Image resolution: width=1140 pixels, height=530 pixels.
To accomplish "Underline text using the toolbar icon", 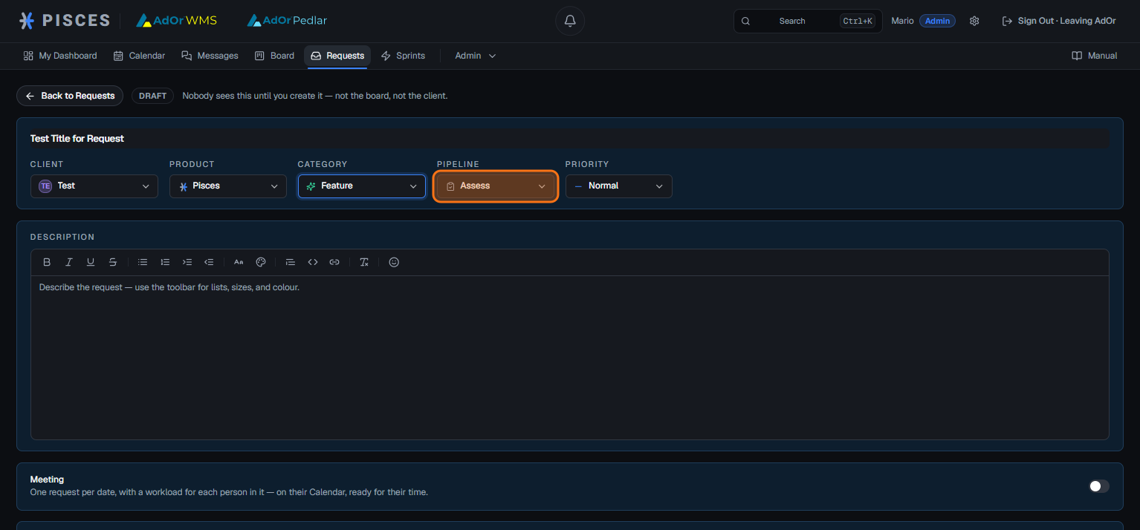I will (91, 262).
